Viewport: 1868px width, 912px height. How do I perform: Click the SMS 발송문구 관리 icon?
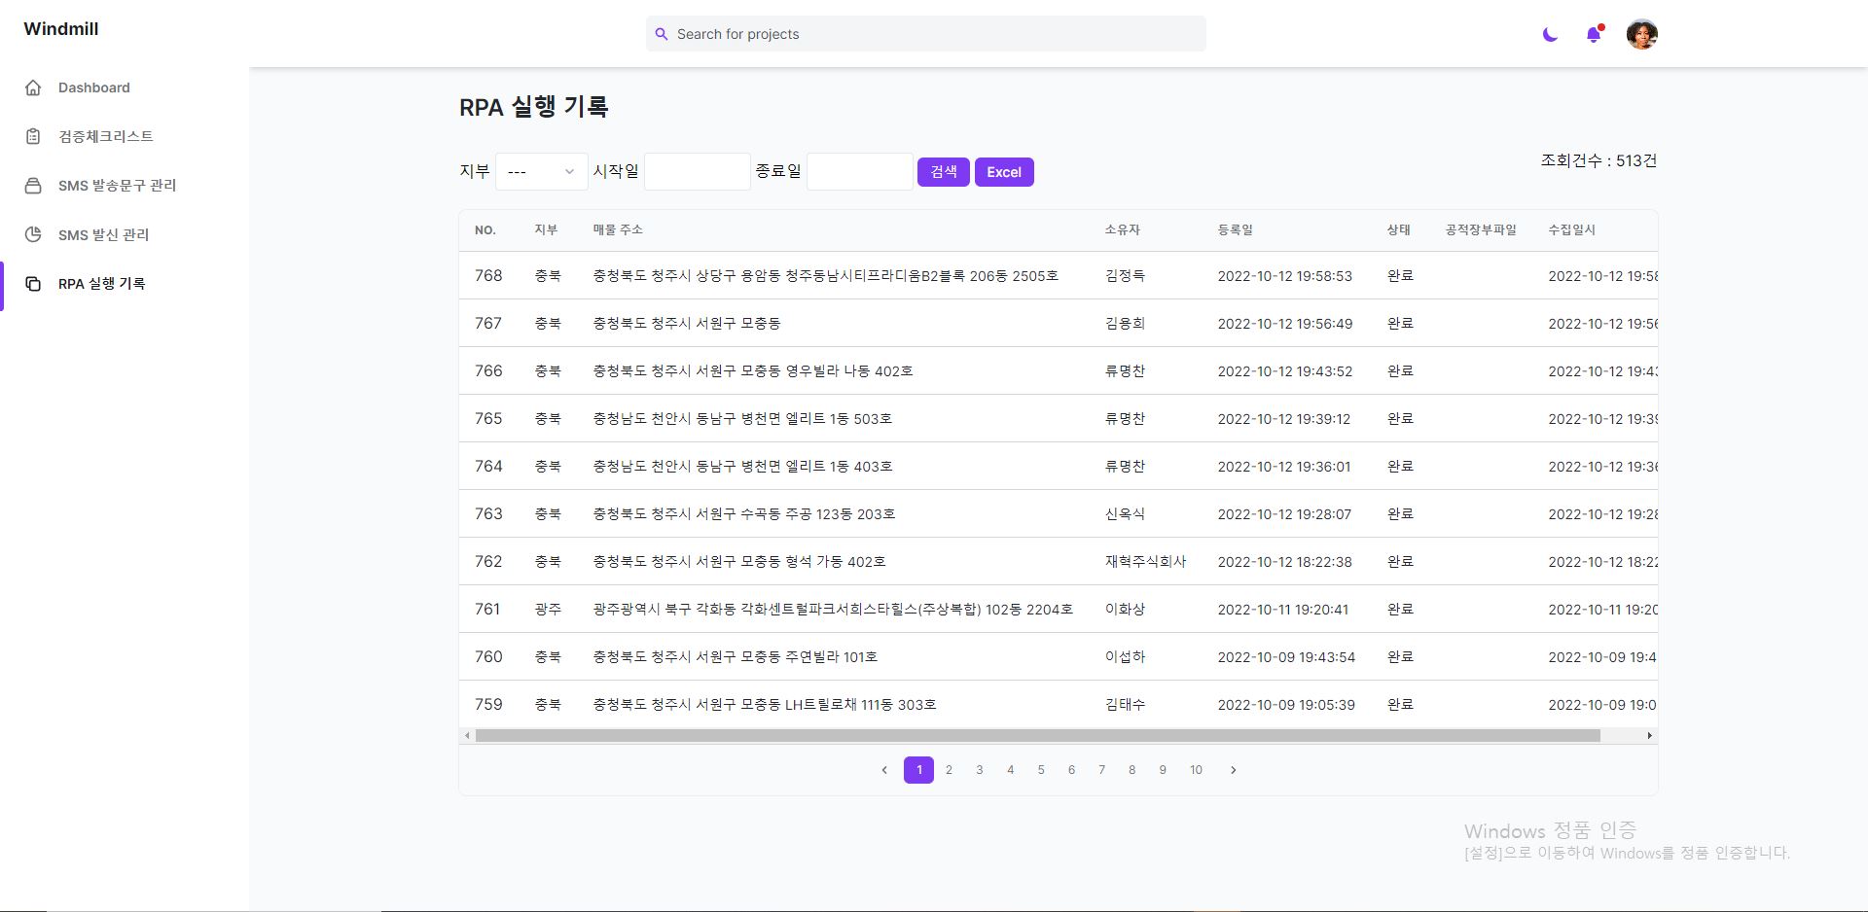[33, 186]
